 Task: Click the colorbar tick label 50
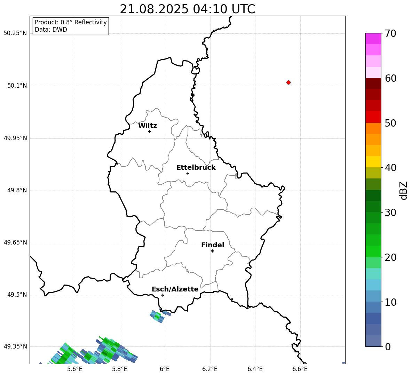coord(390,123)
